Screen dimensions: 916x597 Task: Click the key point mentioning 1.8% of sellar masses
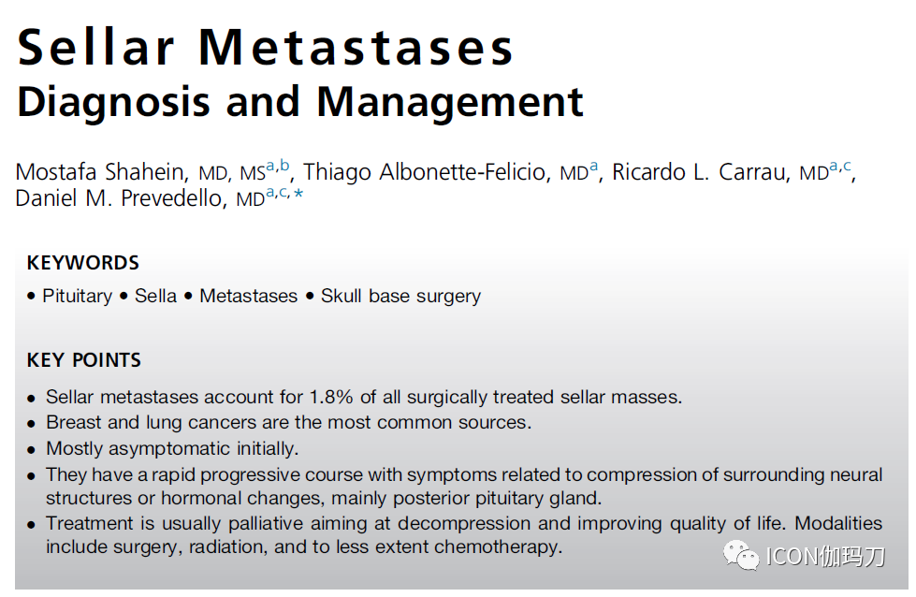(364, 397)
